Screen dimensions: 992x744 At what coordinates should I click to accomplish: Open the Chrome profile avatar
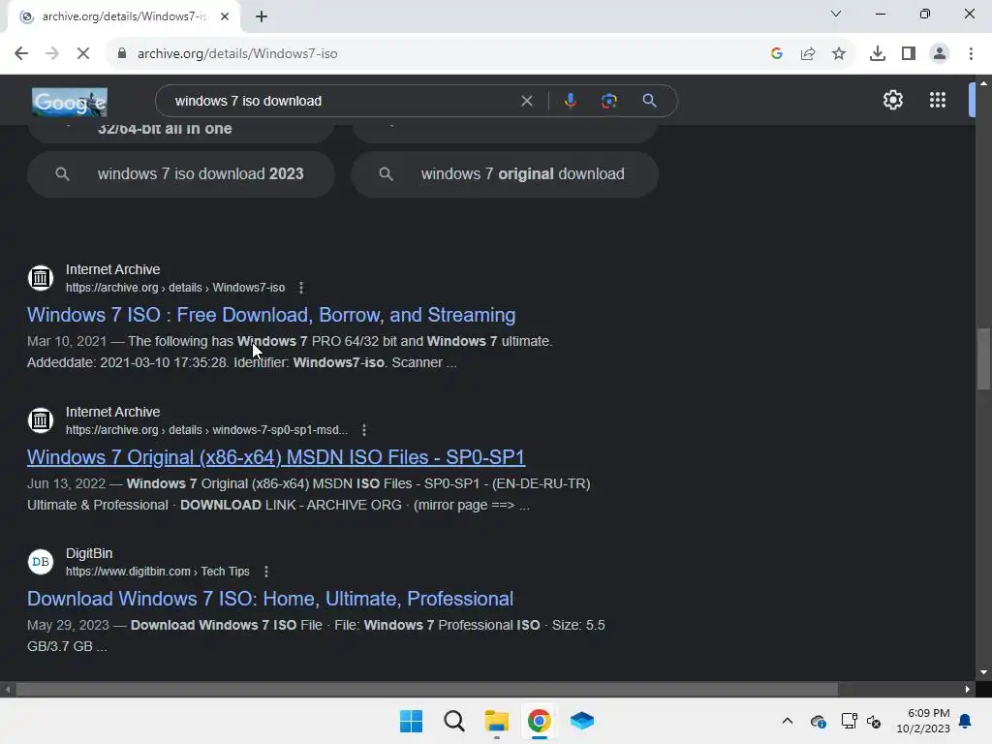940,54
